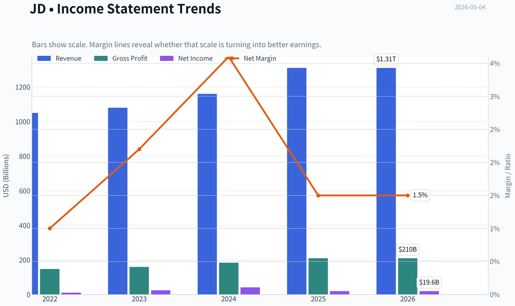Click the 4% tick on right axis
Viewport: 515px width, 306px height.
pos(495,64)
